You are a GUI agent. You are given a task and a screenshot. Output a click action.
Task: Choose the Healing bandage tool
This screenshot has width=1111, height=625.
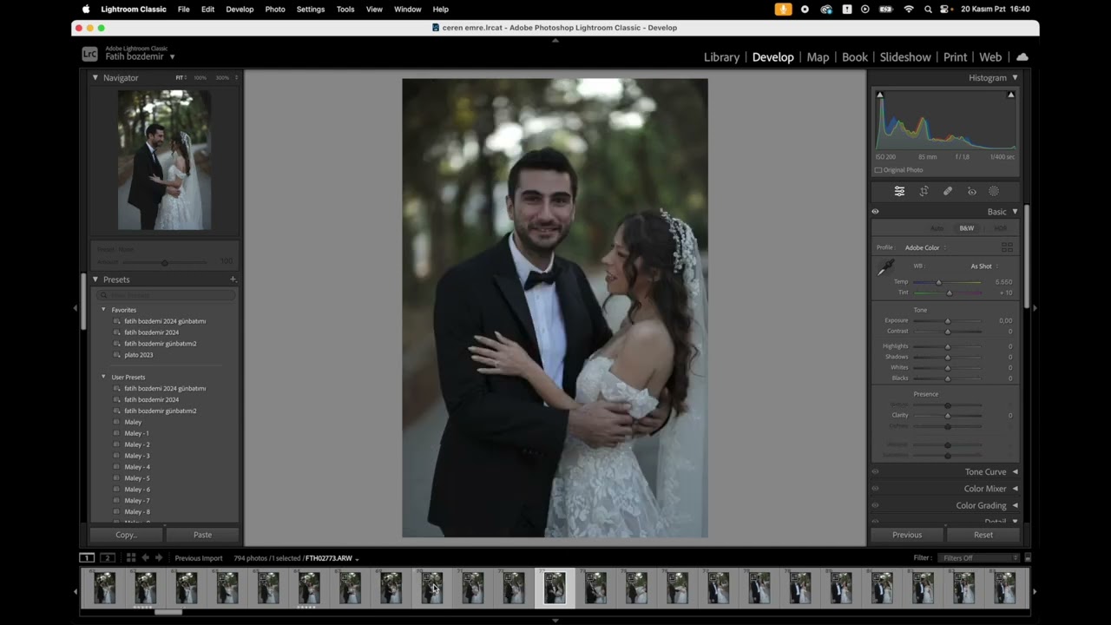tap(948, 191)
